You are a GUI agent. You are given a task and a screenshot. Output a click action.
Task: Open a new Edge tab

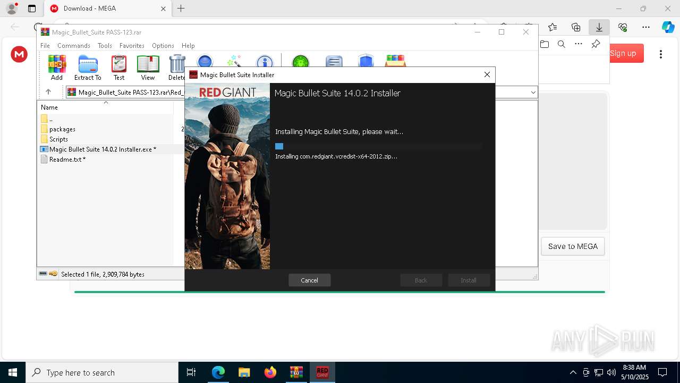181,9
